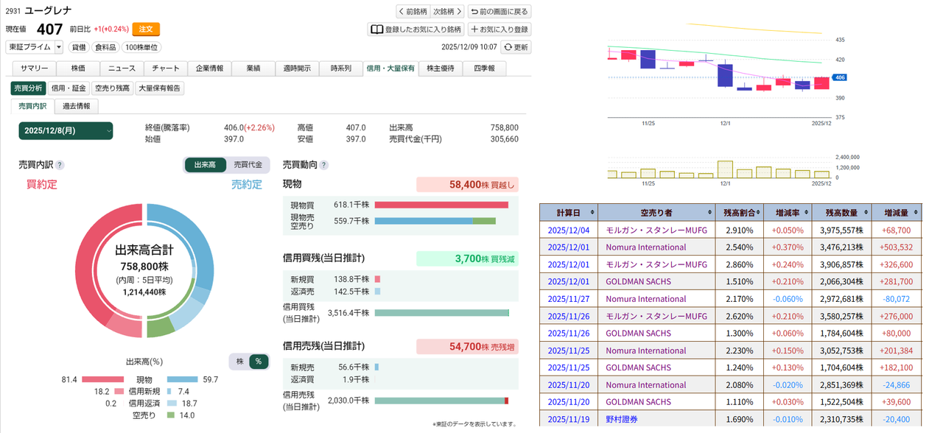Open 登録したお気に入り銘柄 with the book icon
943x433 pixels.
[x=378, y=29]
